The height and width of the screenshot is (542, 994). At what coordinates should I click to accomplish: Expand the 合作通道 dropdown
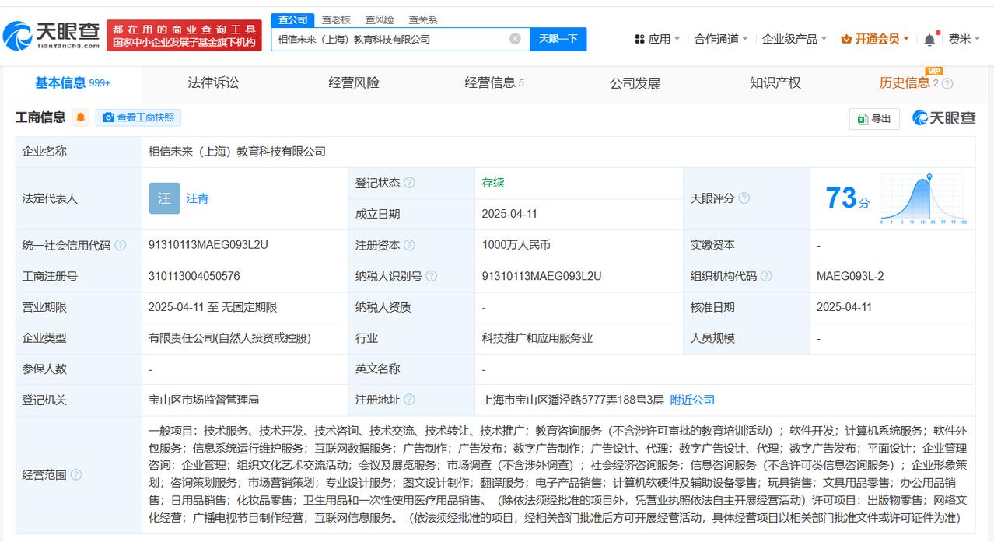click(721, 39)
